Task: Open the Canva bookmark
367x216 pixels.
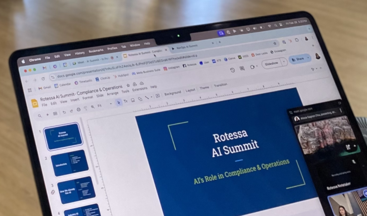Action: pos(229,59)
